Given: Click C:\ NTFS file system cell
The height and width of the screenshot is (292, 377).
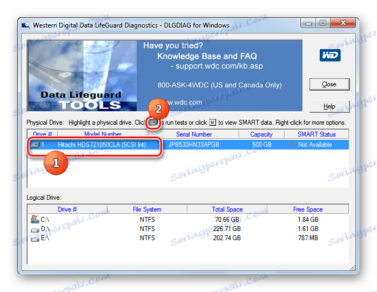Looking at the screenshot, I should tap(147, 220).
